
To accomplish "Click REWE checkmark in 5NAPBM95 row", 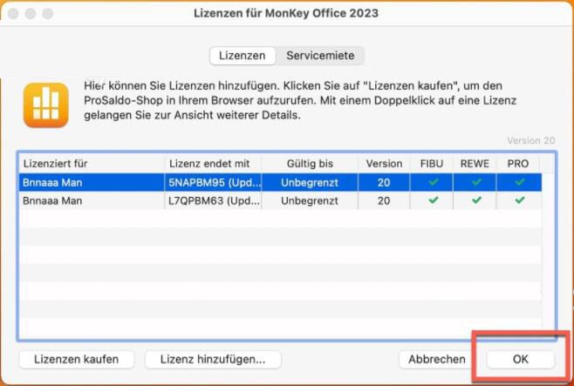I will 476,181.
